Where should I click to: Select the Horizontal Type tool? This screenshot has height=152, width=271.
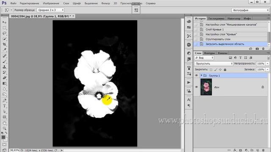[5, 106]
